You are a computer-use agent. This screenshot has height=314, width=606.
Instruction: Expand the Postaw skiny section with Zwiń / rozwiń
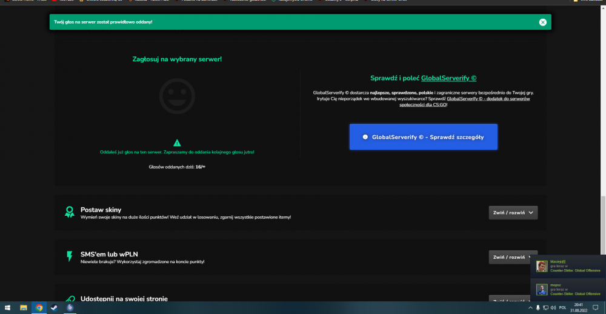point(513,213)
